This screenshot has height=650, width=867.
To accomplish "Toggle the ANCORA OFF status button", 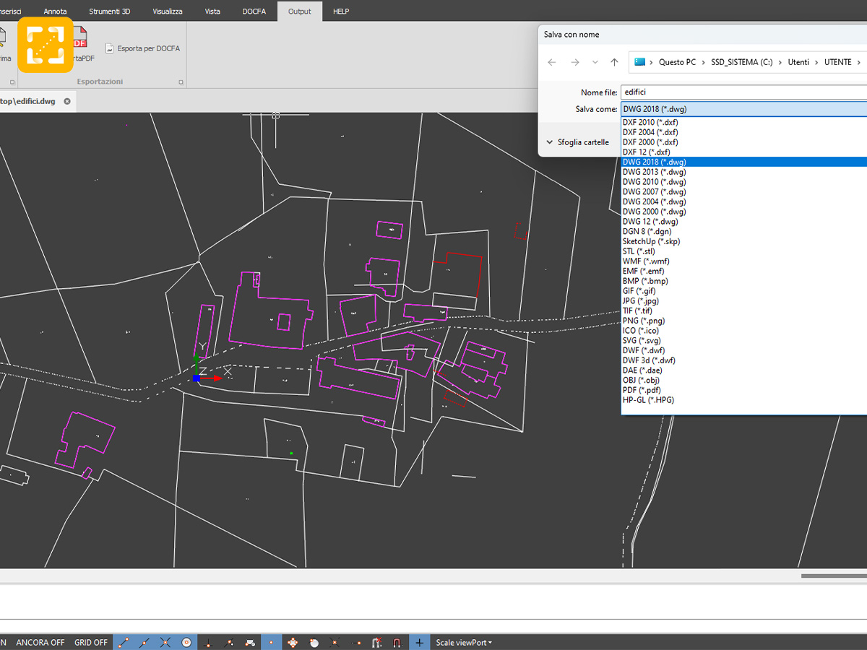I will [x=40, y=642].
